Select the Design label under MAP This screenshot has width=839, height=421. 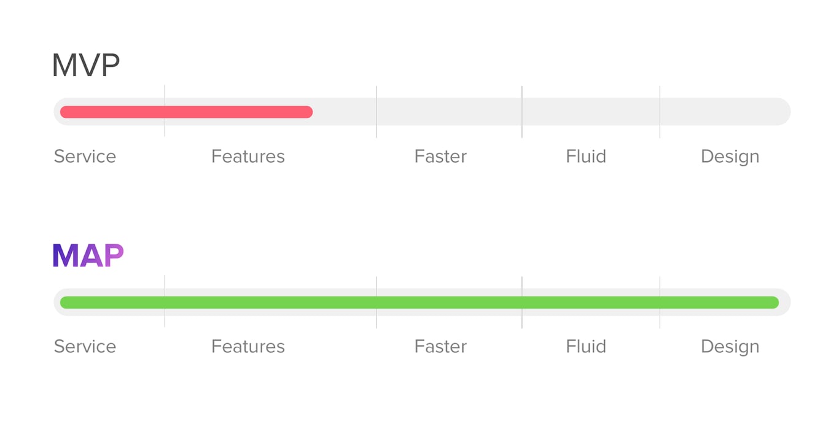click(x=730, y=347)
